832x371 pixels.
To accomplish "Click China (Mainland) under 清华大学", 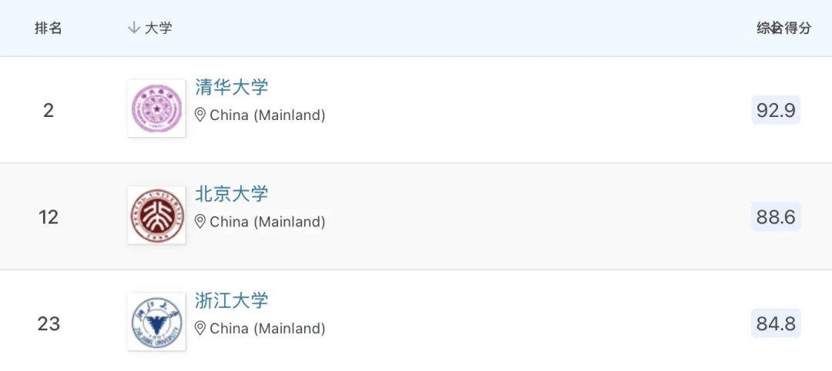I will pyautogui.click(x=267, y=115).
